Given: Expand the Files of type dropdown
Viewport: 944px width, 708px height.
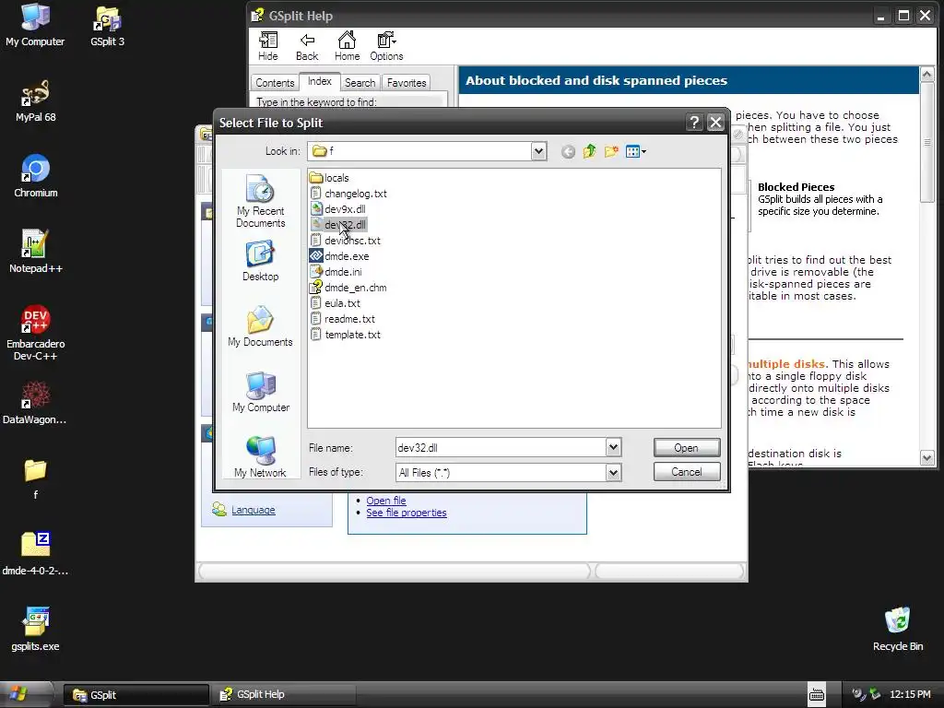Looking at the screenshot, I should [x=613, y=473].
